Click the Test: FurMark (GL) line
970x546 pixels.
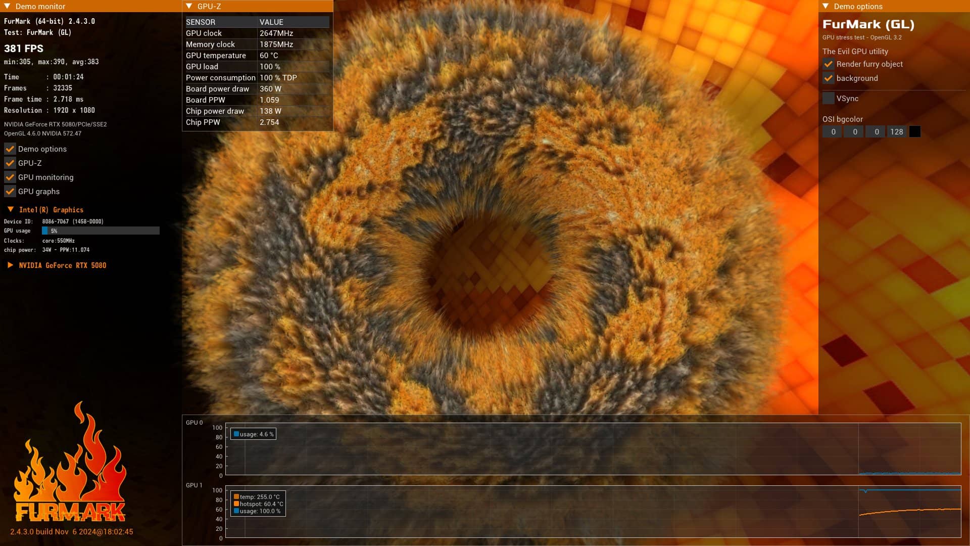tap(38, 32)
